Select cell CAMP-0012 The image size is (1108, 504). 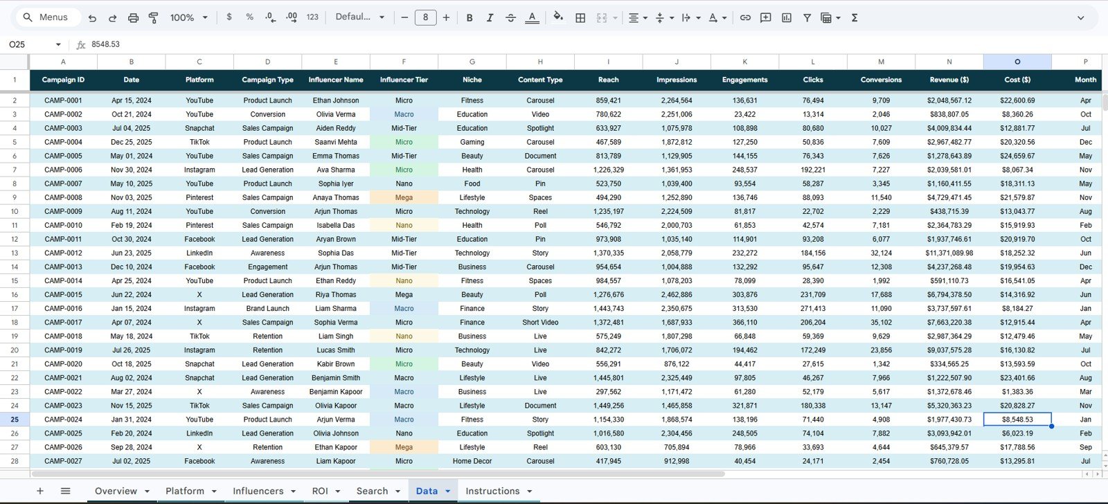[x=63, y=253]
